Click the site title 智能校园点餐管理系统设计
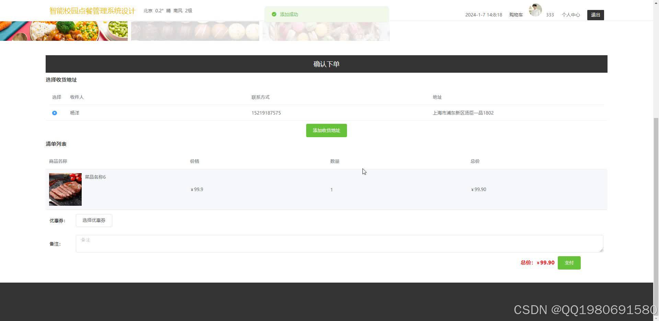Image resolution: width=659 pixels, height=321 pixels. pos(92,11)
